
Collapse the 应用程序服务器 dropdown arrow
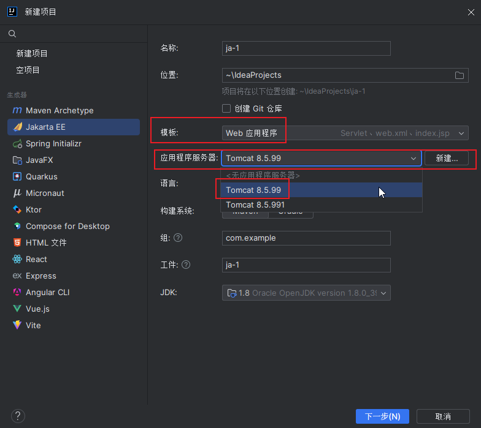point(414,158)
